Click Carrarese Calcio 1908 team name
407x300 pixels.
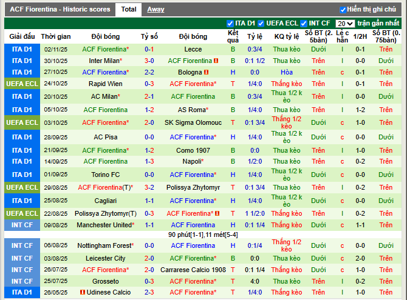(193, 270)
